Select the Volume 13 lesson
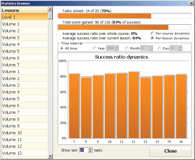 pos(25,153)
